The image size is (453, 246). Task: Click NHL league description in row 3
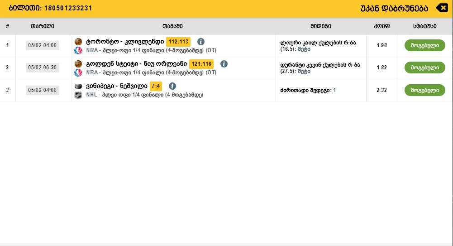(x=144, y=95)
